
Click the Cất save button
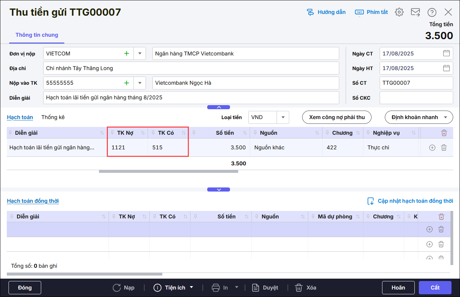click(x=435, y=287)
